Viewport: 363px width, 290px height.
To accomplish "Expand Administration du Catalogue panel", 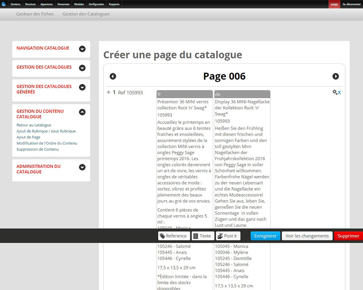I will [x=82, y=167].
